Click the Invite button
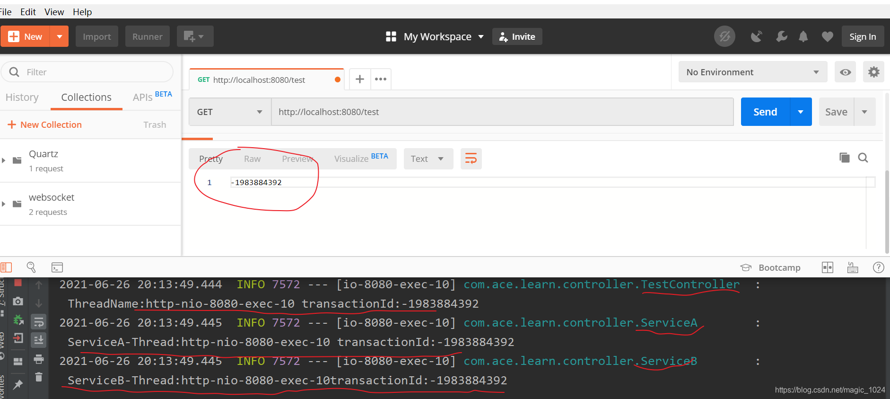 517,36
